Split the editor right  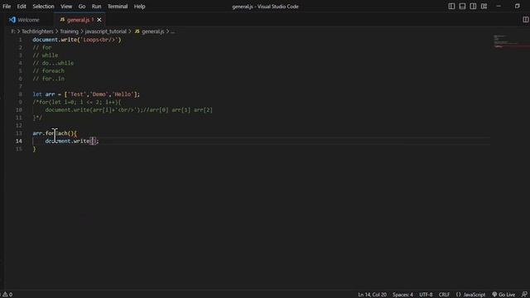click(x=526, y=20)
